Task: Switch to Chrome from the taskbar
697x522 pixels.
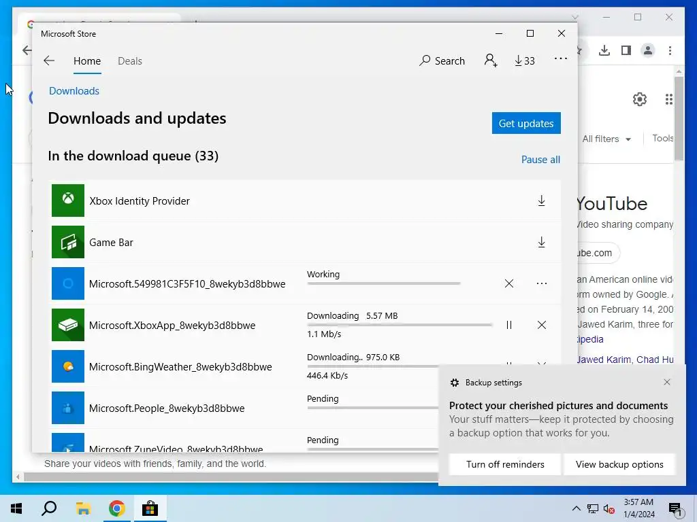Action: click(116, 508)
